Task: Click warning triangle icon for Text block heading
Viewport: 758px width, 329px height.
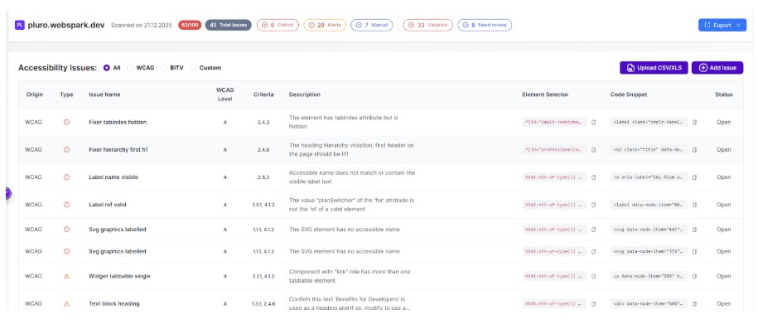Action: (x=67, y=304)
